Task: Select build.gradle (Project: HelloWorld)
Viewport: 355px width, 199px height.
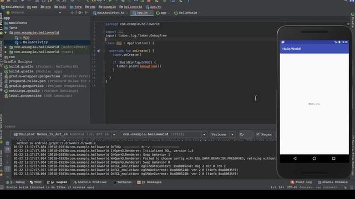Action: pyautogui.click(x=42, y=66)
